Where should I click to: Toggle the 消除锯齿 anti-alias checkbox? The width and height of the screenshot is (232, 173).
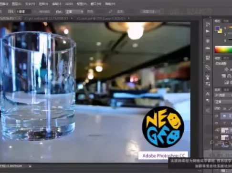[x=35, y=11]
